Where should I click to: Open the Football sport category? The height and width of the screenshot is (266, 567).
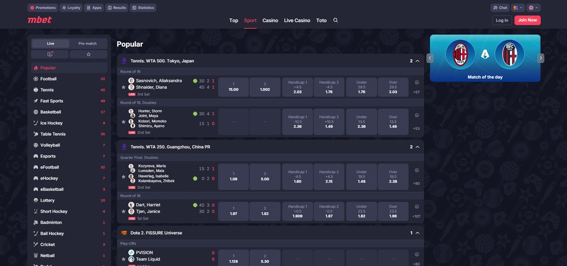point(70,79)
